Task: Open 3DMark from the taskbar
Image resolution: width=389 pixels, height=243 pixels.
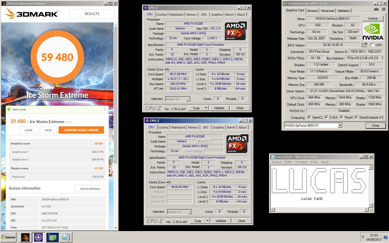Action: point(25,237)
